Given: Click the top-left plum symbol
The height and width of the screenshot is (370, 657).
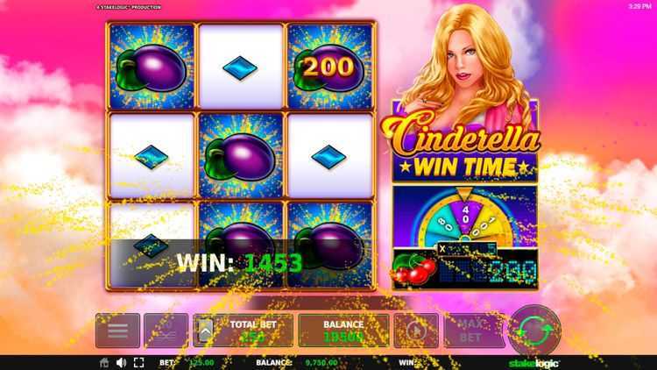Looking at the screenshot, I should click(x=152, y=68).
